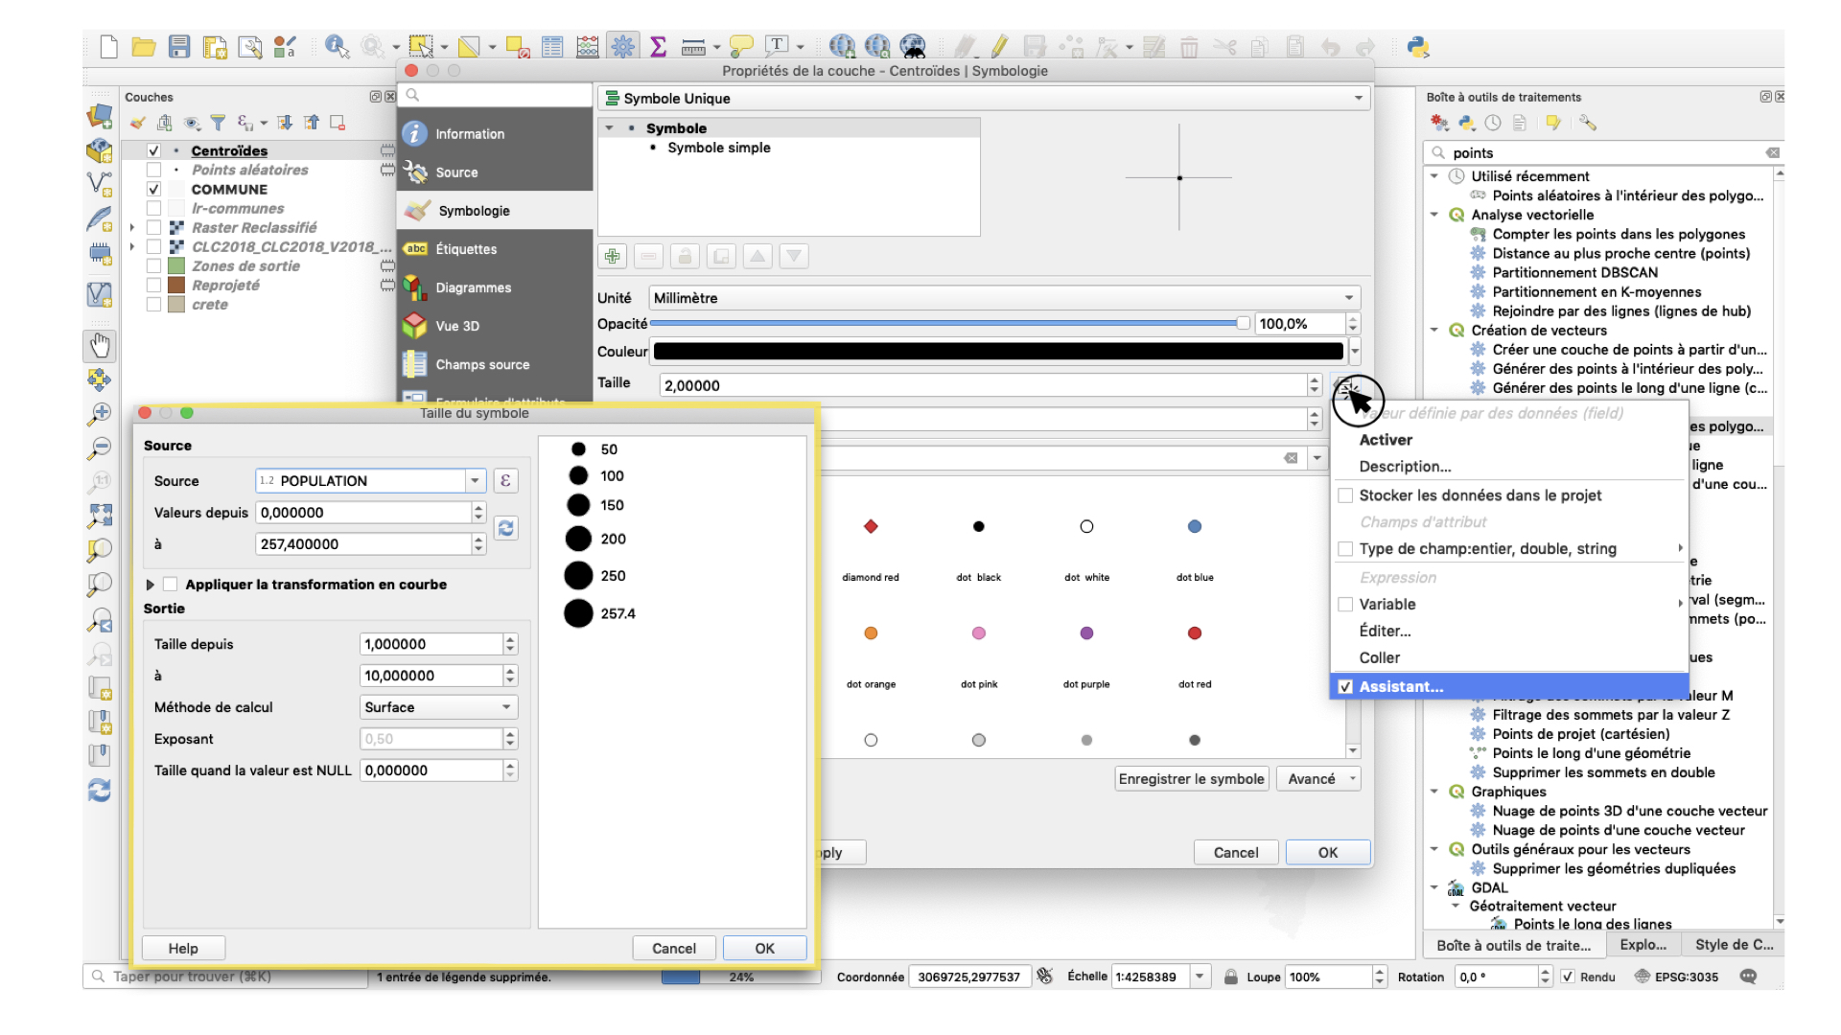Open the Étiquettes section in layer properties
Image resolution: width=1841 pixels, height=1035 pixels.
pos(466,249)
